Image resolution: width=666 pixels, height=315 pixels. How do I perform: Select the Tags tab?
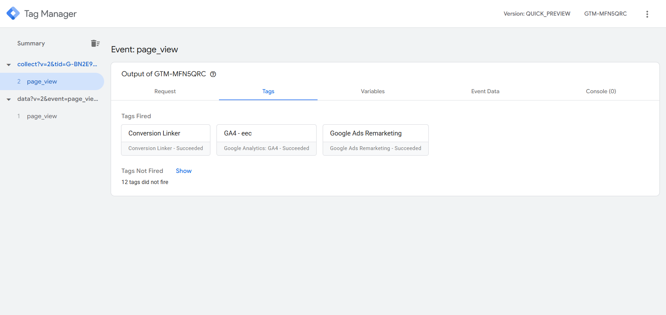pos(268,91)
